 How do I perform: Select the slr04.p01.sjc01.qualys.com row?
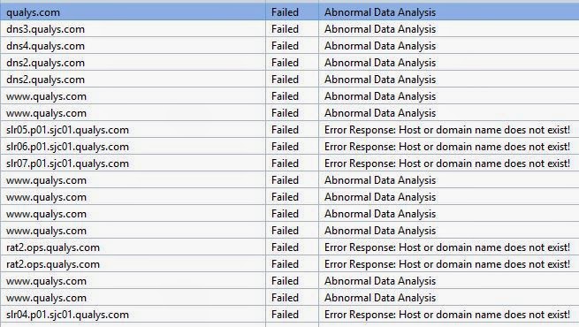290,315
